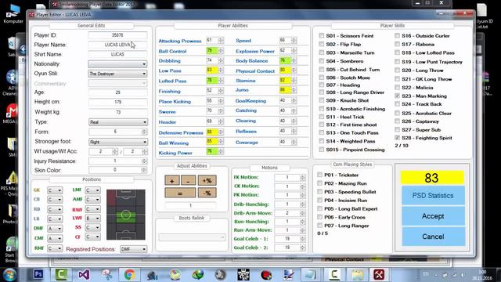Enable S08 - Long Range Driver skill
This screenshot has width=501, height=282.
(322, 92)
